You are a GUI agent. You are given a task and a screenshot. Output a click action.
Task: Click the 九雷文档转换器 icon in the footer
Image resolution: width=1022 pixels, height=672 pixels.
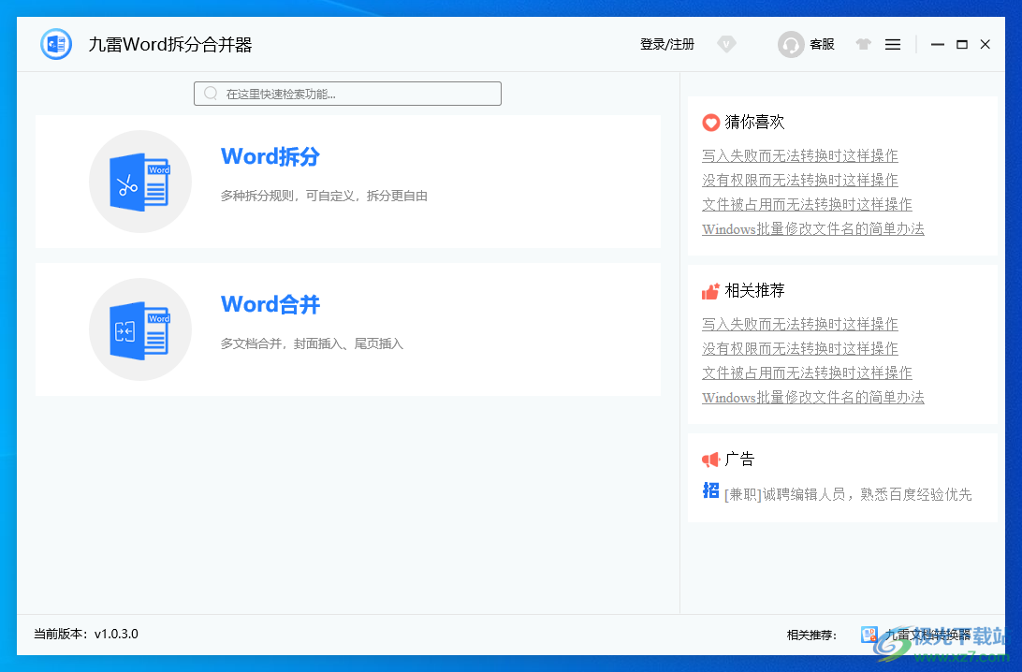point(868,635)
